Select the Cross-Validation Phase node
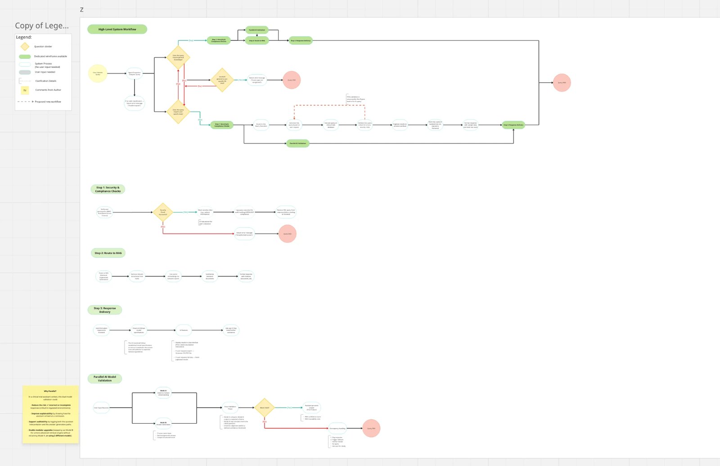The height and width of the screenshot is (466, 720). coord(230,408)
